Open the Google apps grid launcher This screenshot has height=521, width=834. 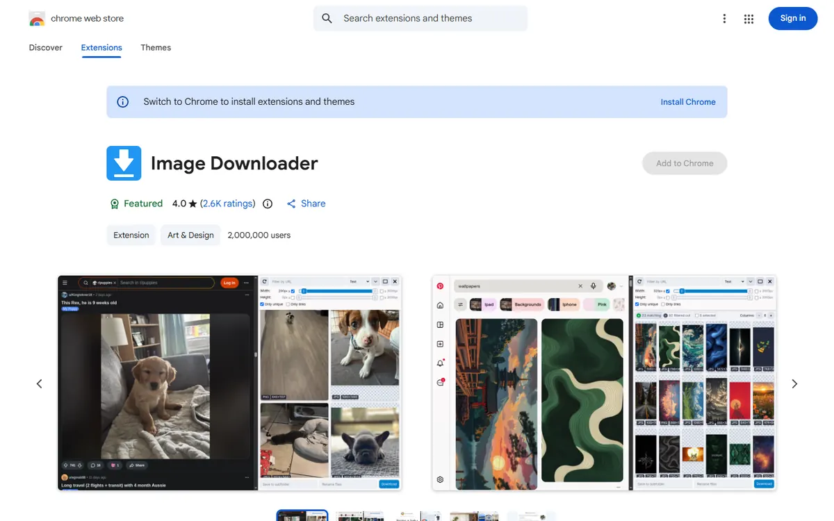(x=749, y=19)
